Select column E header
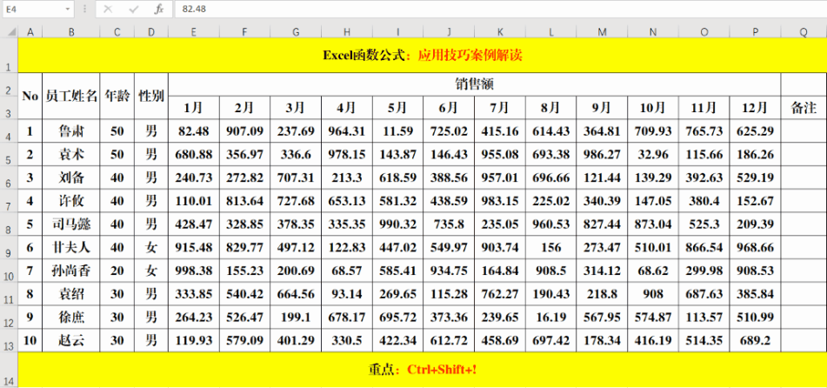This screenshot has width=827, height=388. [x=194, y=32]
